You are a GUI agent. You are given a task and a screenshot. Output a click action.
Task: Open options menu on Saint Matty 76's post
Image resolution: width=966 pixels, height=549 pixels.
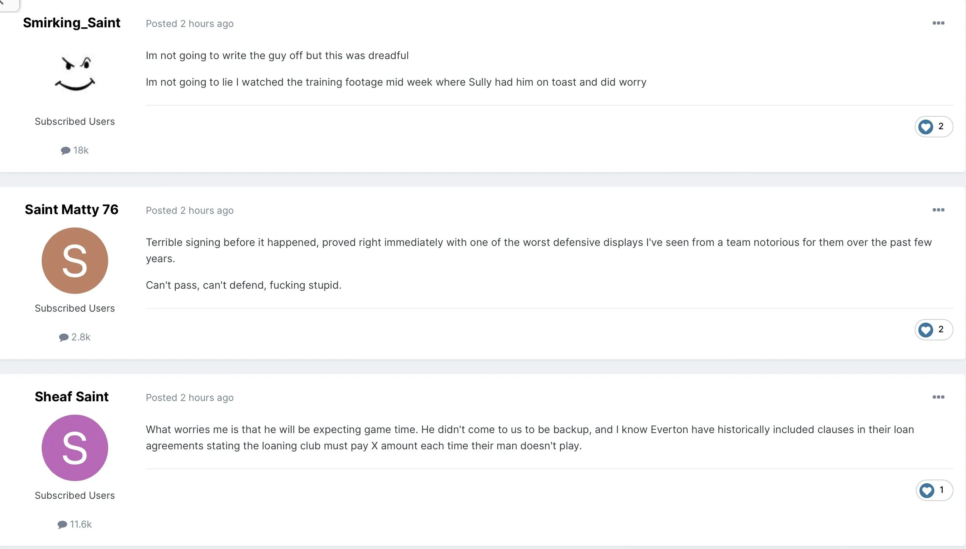tap(938, 210)
